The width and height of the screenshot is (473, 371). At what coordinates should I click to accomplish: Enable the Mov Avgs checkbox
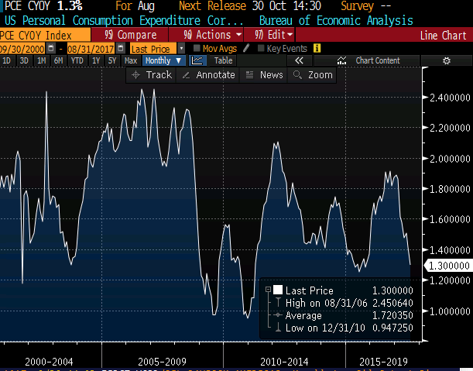point(197,48)
